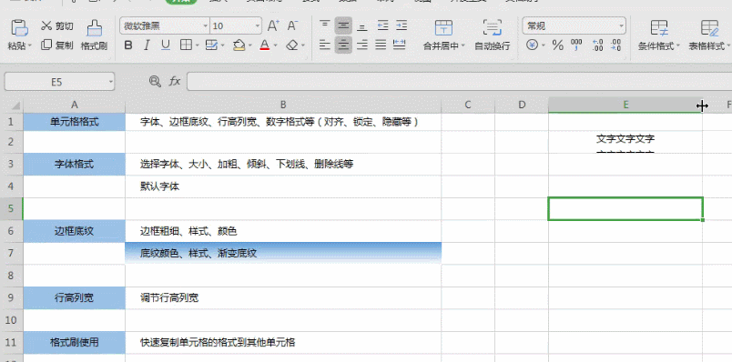
Task: Decrease decimal places icon
Action: click(x=615, y=45)
